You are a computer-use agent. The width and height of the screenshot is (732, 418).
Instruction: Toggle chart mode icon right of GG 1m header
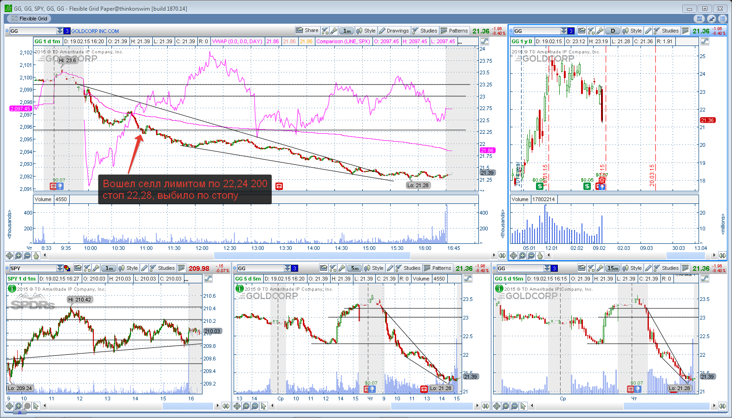(x=484, y=41)
